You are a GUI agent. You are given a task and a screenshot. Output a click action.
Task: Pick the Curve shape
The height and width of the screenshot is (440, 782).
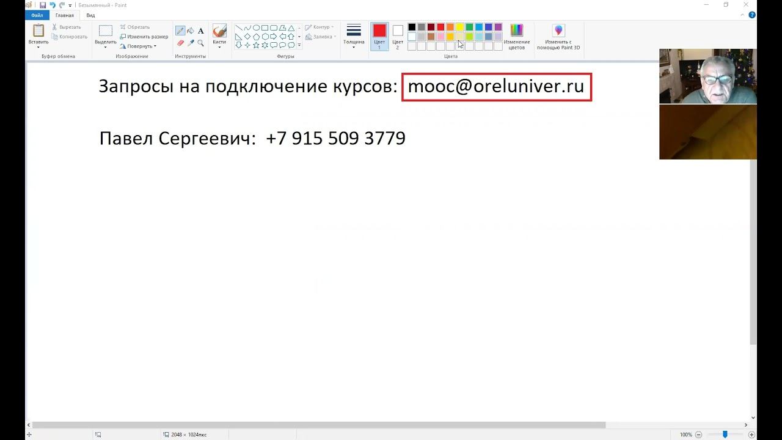point(247,28)
